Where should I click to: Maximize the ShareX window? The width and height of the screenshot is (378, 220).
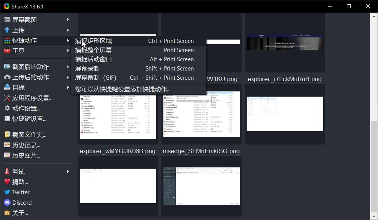[x=349, y=6]
